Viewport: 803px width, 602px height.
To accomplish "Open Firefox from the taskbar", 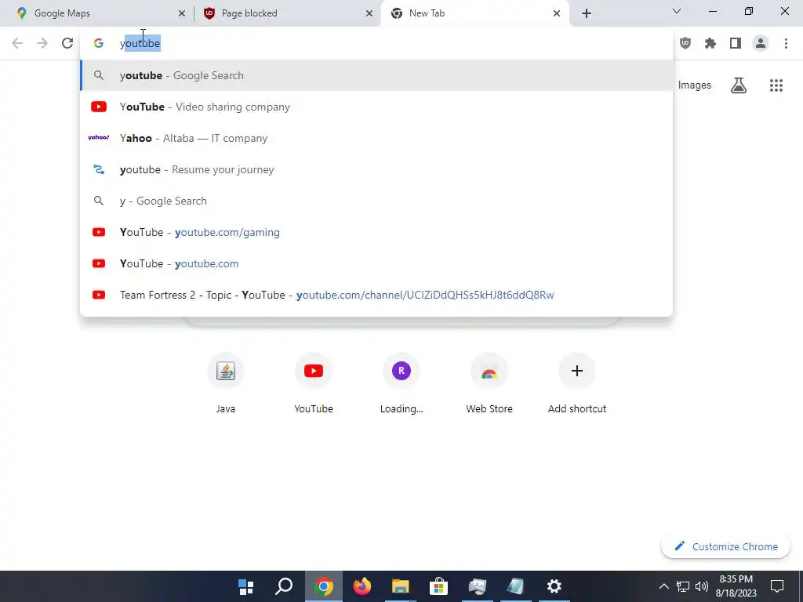I will (x=362, y=586).
